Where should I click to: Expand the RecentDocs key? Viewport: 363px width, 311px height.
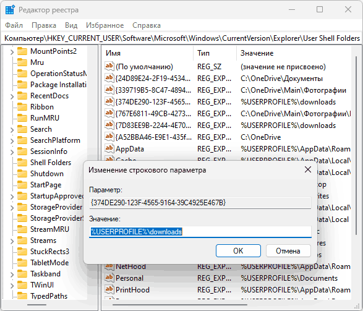(12, 96)
